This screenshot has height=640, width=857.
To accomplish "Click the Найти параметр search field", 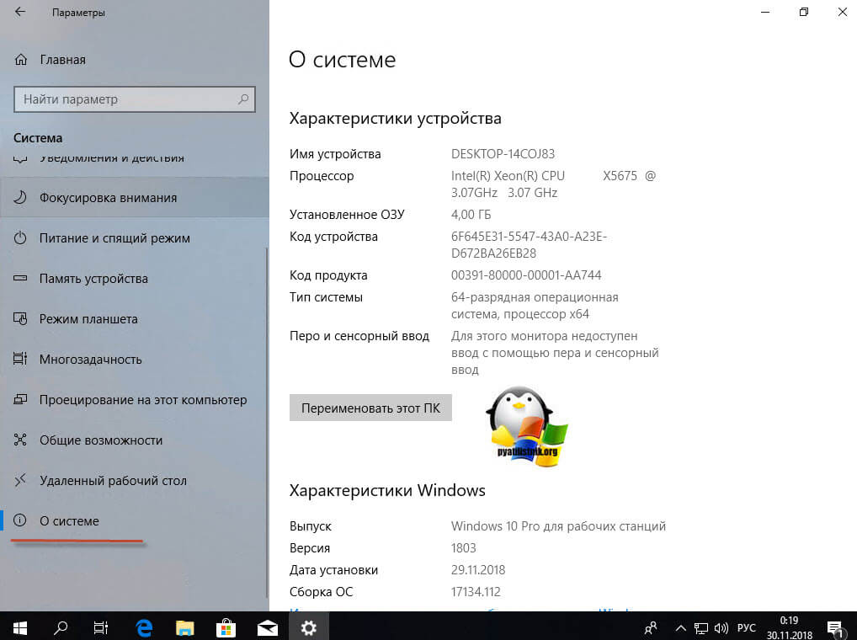I will tap(135, 99).
